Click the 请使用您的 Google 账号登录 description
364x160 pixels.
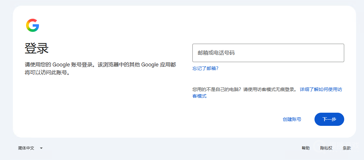[x=100, y=69]
